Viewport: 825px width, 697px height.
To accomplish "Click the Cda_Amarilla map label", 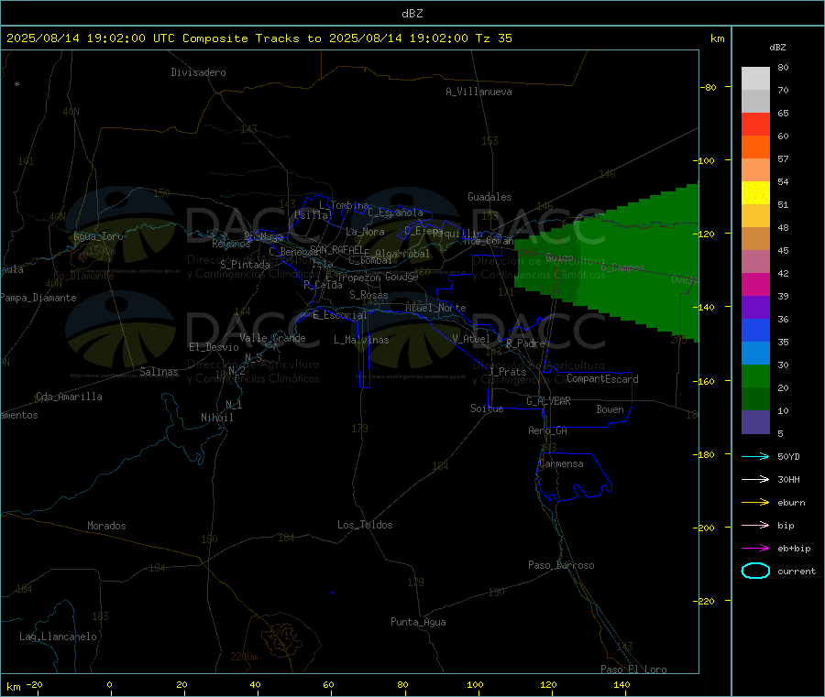I will (69, 397).
